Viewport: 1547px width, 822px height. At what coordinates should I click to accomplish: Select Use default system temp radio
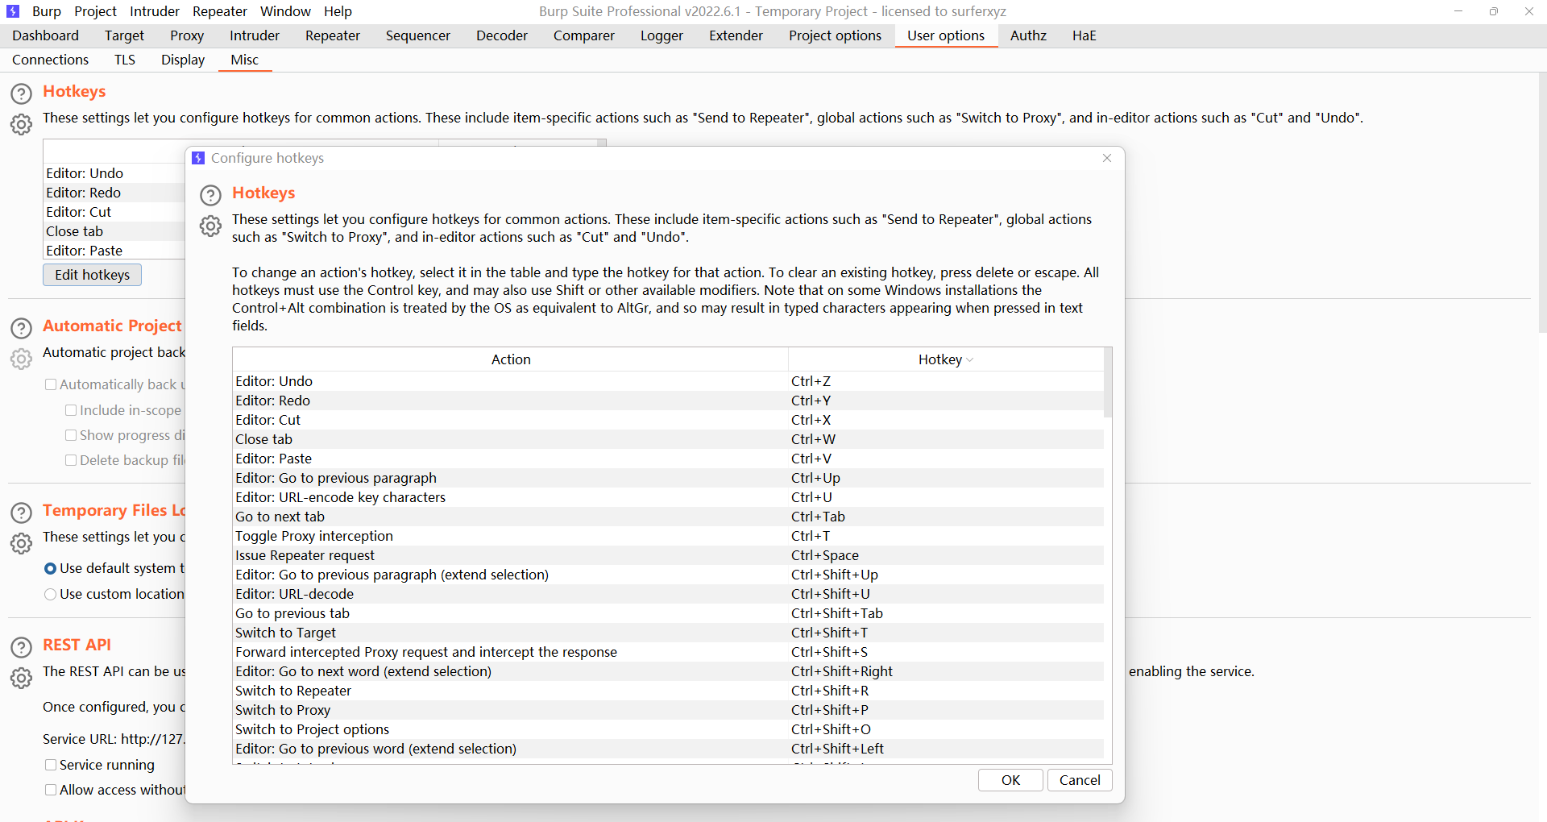pyautogui.click(x=51, y=569)
